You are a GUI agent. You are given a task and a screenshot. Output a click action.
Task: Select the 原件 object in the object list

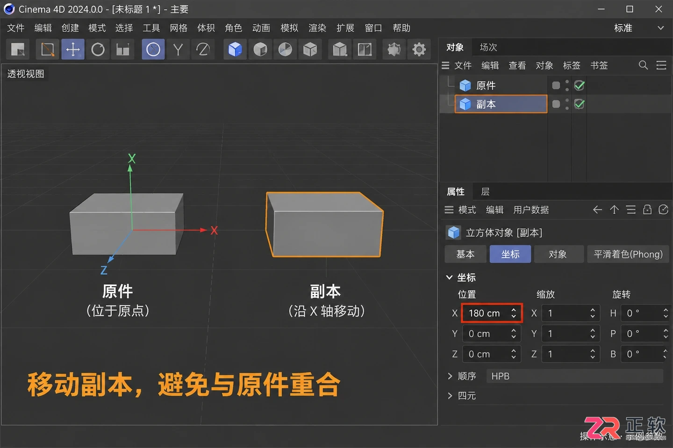point(501,85)
